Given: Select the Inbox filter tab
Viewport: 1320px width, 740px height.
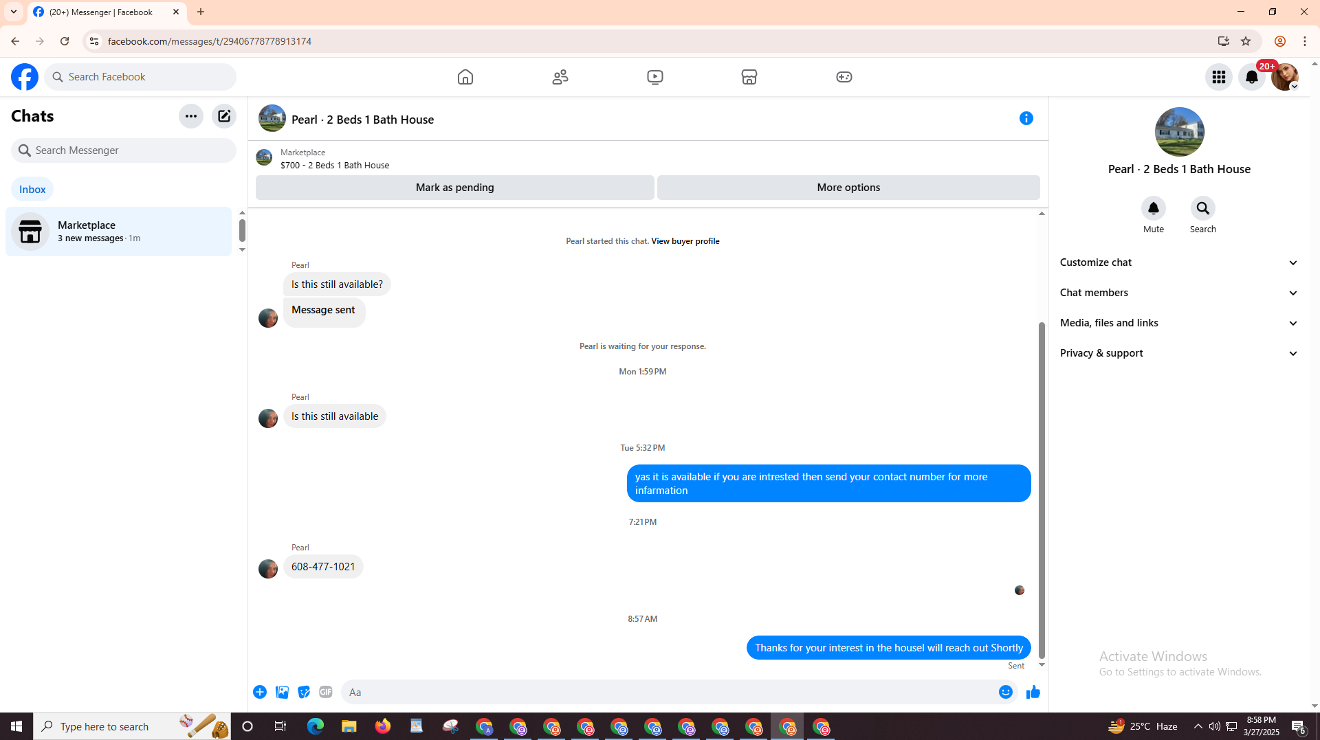Looking at the screenshot, I should click(x=32, y=189).
